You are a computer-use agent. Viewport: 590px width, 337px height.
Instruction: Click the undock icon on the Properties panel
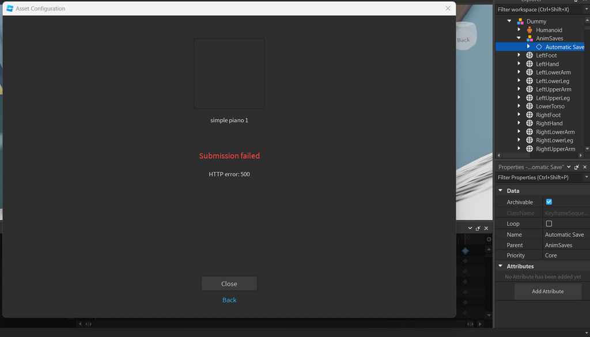pyautogui.click(x=576, y=166)
